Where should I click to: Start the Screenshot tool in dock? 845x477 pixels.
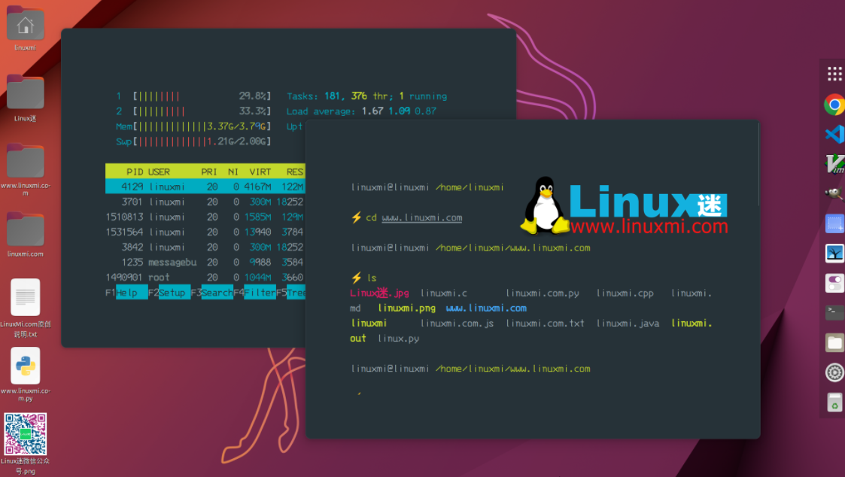point(834,223)
